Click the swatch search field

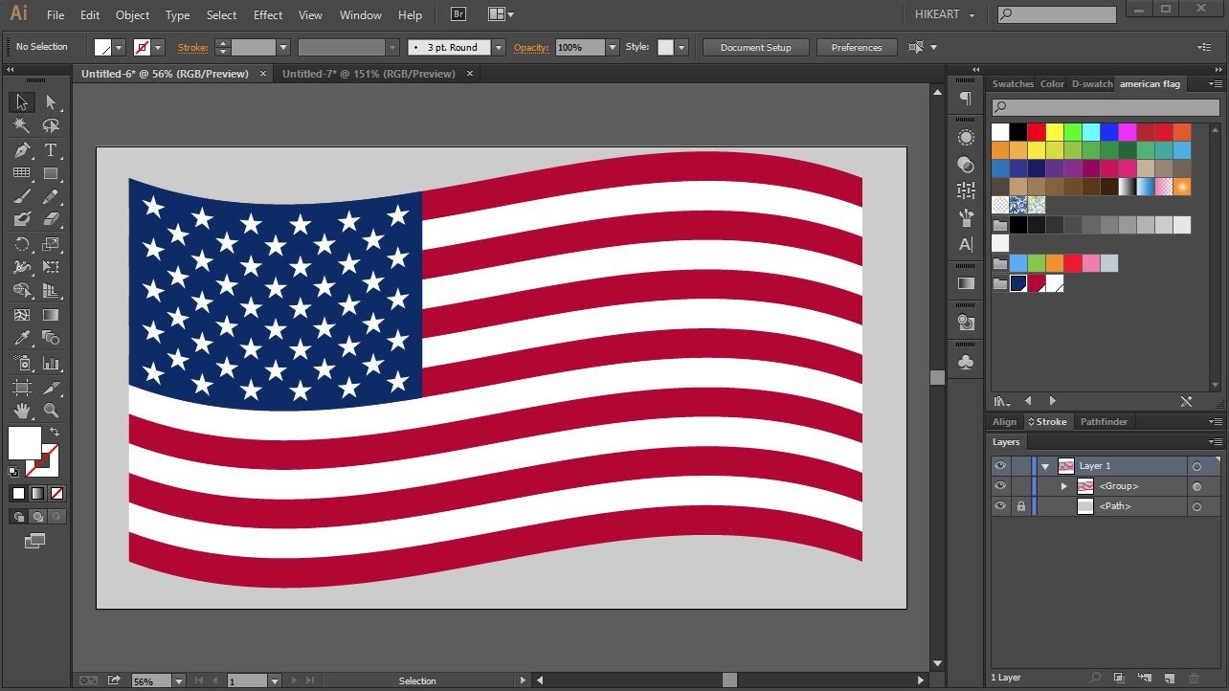[x=1101, y=107]
